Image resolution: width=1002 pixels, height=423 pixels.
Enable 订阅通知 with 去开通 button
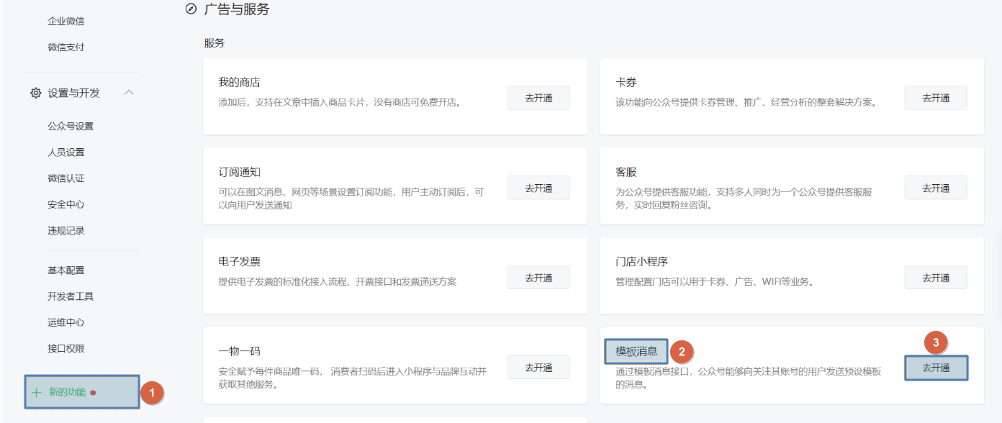[538, 188]
